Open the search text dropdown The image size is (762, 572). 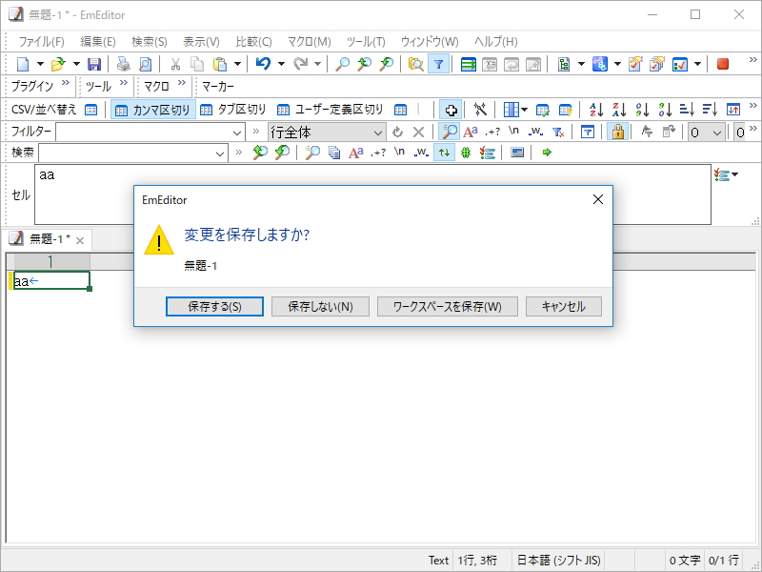pyautogui.click(x=220, y=153)
